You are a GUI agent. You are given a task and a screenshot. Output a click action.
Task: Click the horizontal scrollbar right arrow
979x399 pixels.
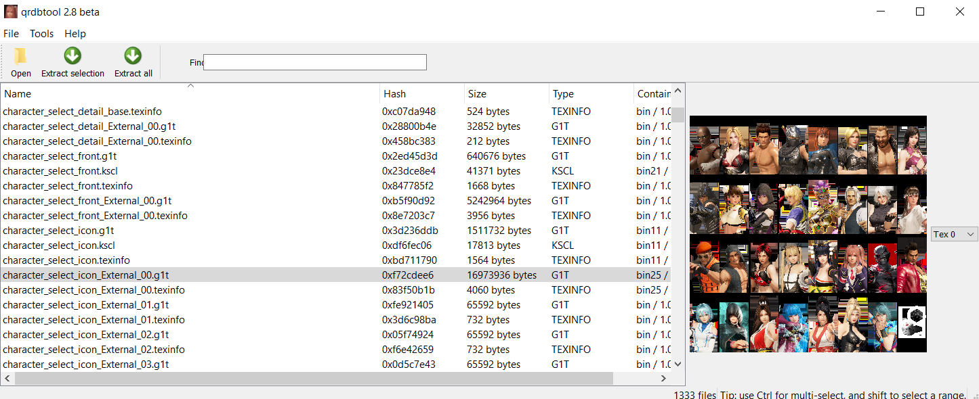[665, 379]
